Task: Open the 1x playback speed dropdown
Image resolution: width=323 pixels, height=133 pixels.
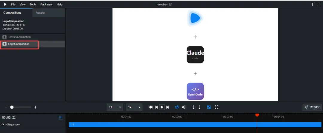Action: (134, 107)
